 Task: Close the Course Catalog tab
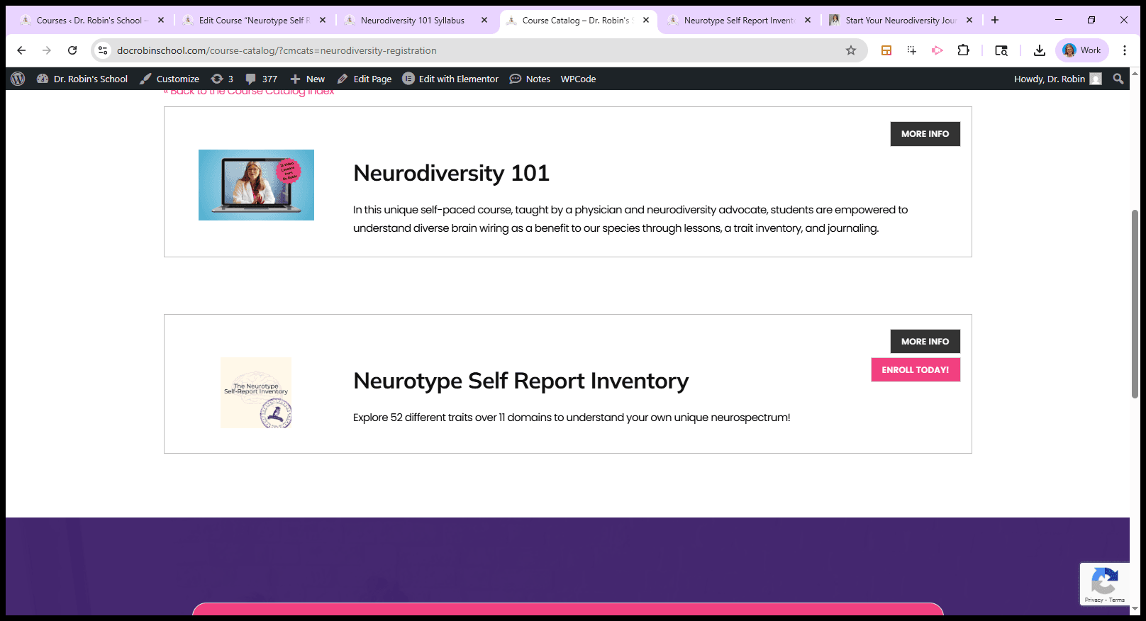tap(646, 20)
